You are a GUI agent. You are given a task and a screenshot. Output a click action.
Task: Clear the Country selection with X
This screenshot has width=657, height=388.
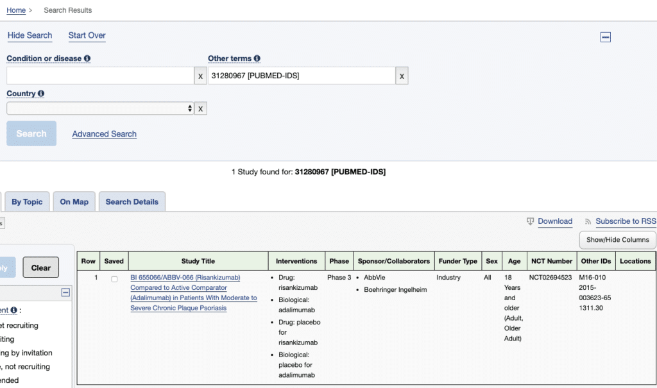(200, 108)
